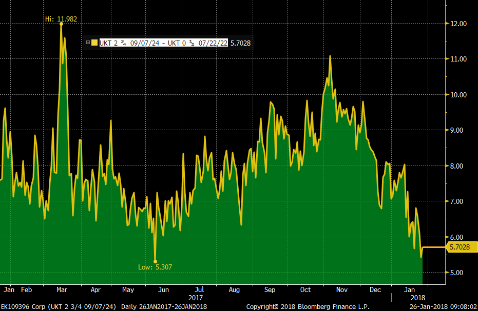Click the 9.00 y-axis label

456,130
